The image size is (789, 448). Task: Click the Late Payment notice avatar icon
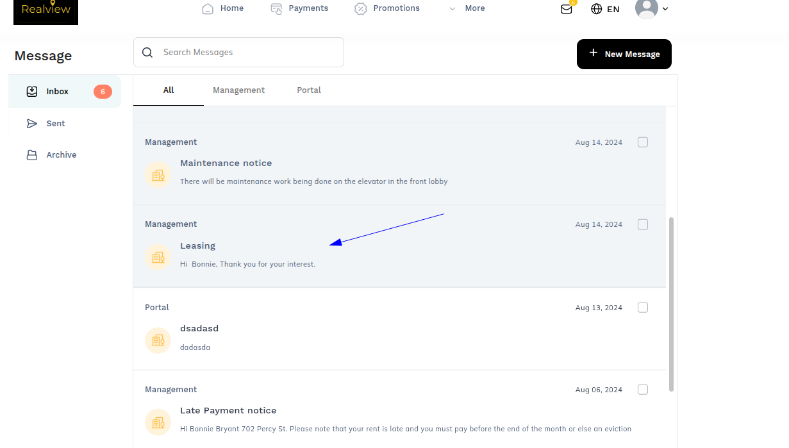pos(158,422)
